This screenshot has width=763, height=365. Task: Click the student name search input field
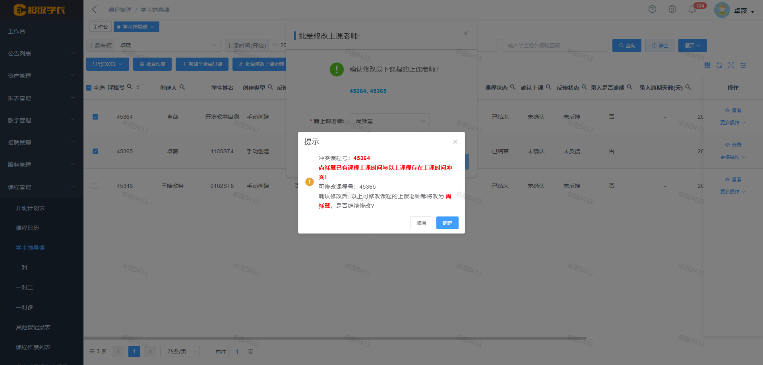555,45
